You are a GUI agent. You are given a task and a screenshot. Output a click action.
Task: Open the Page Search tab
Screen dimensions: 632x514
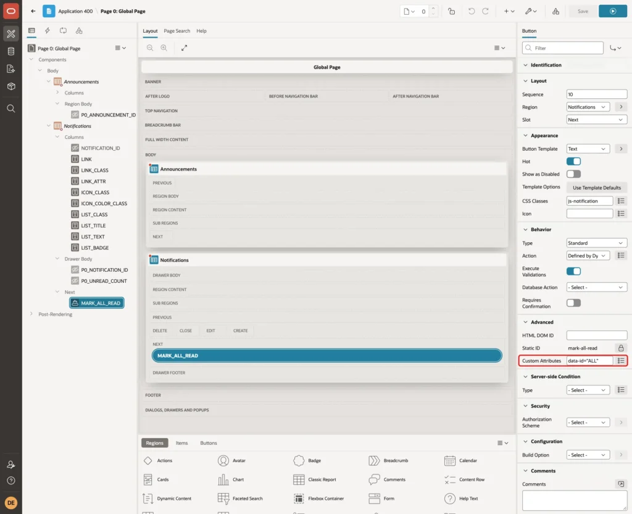click(x=177, y=31)
